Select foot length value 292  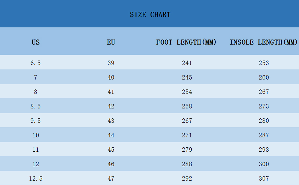click(x=187, y=179)
